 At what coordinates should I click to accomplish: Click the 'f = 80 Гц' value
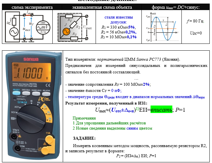pos(195,21)
